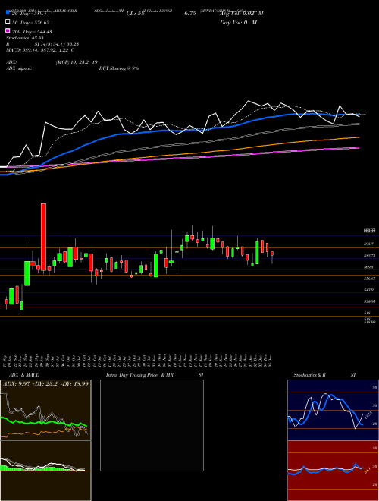Select the '200 Day = 544.43' legend text
The image size is (379, 501).
pyautogui.click(x=33, y=32)
